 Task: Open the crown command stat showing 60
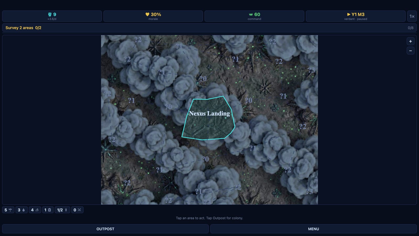[x=254, y=16]
